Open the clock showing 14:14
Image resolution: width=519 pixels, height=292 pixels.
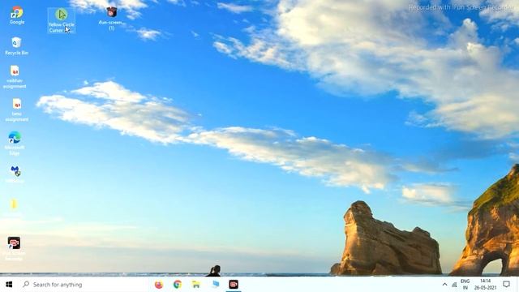point(485,285)
